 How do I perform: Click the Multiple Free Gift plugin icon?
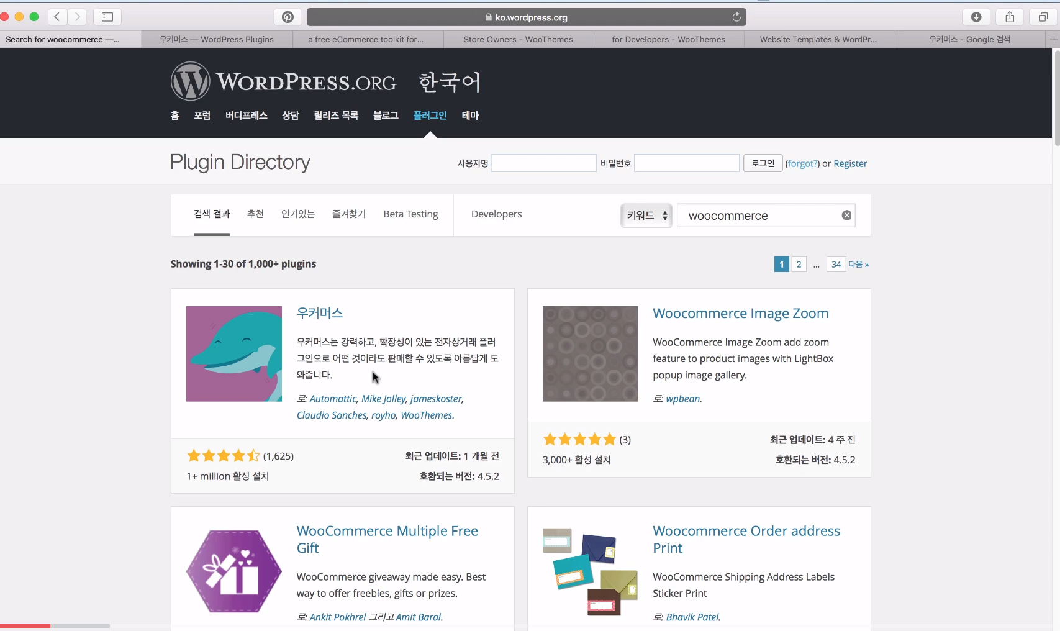click(x=234, y=571)
